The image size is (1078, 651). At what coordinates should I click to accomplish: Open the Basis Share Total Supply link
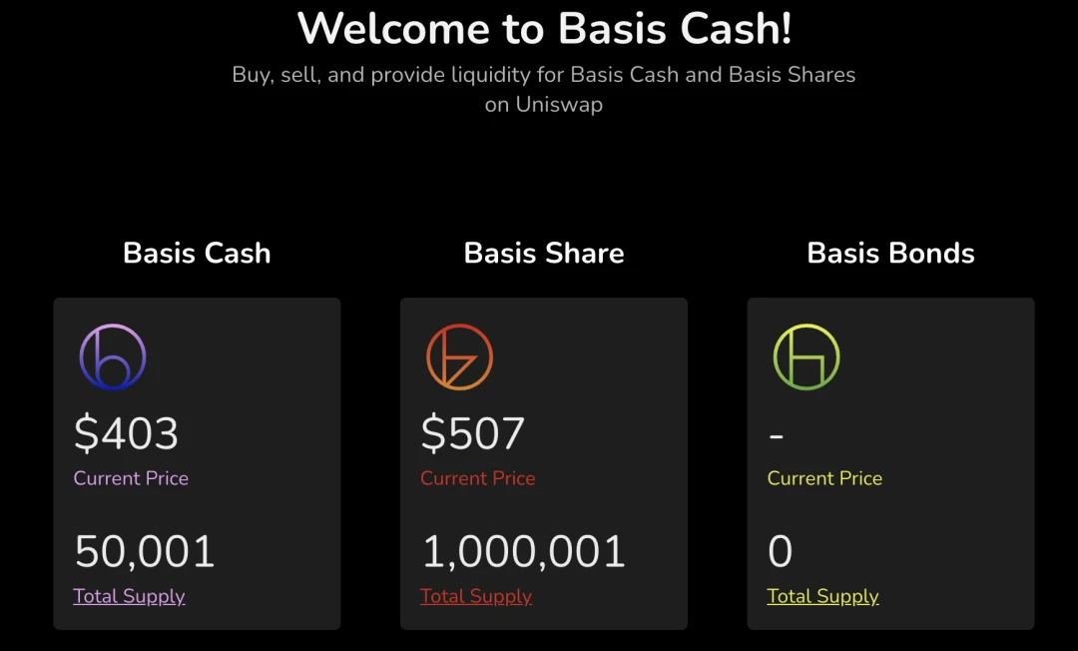coord(476,596)
